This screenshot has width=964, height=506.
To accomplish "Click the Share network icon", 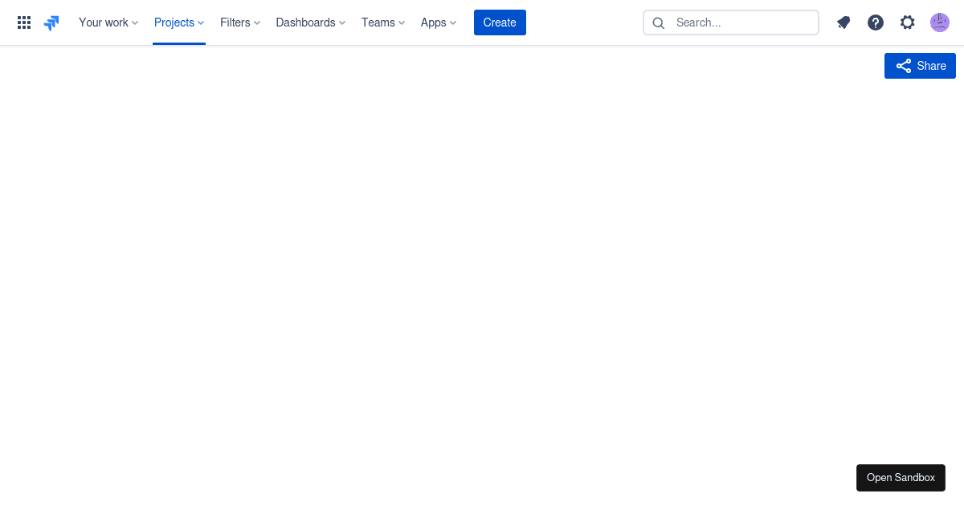I will point(903,65).
